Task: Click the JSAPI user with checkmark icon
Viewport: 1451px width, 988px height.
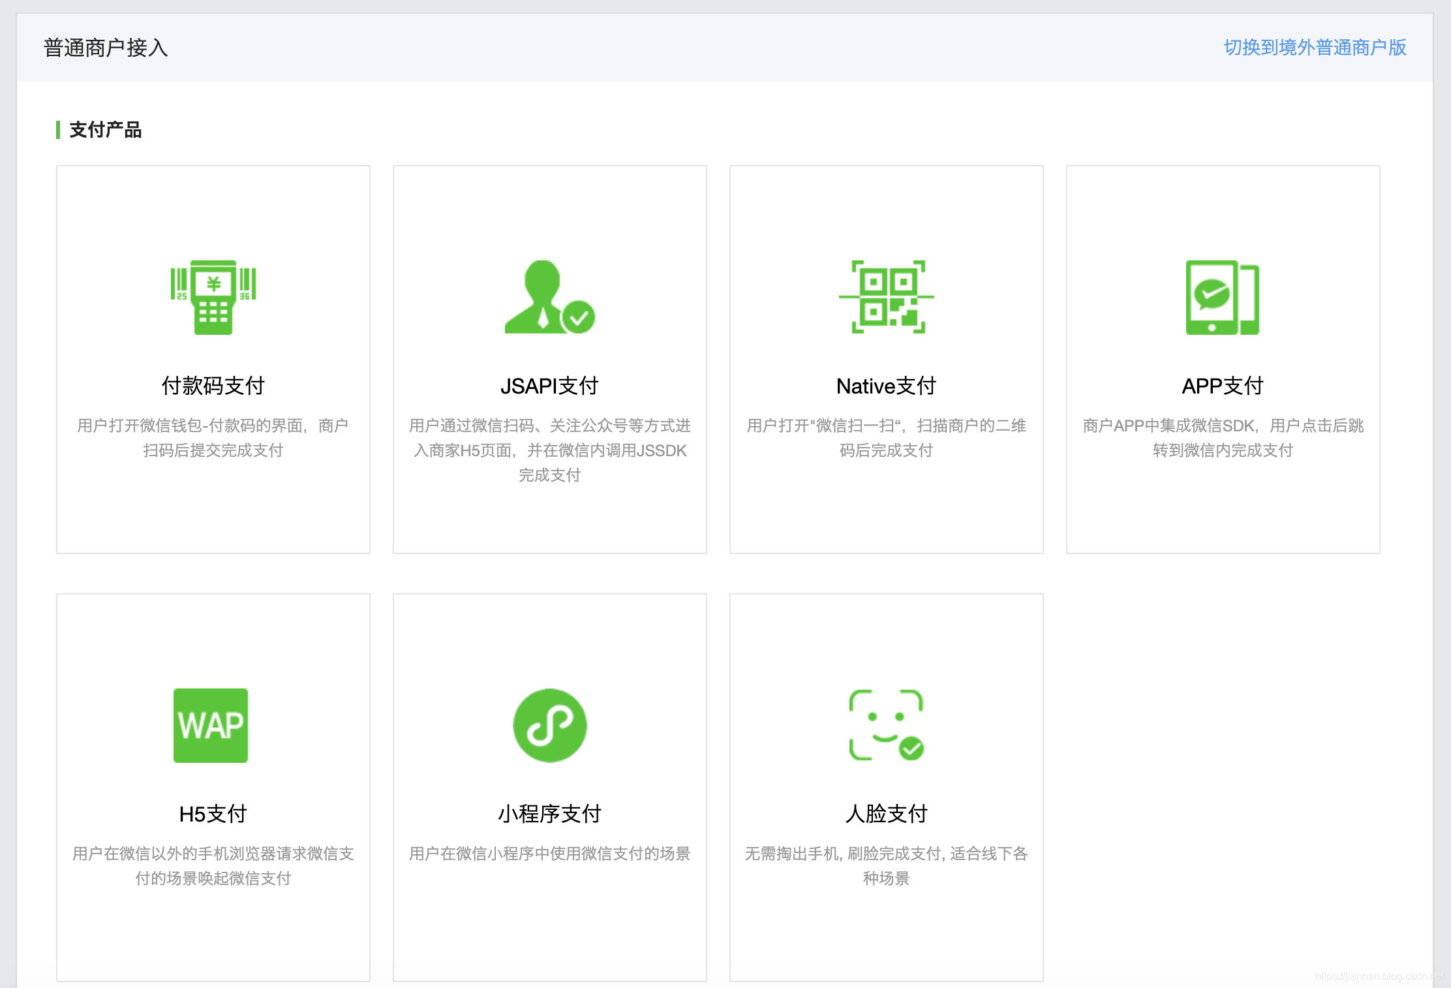Action: [x=549, y=298]
